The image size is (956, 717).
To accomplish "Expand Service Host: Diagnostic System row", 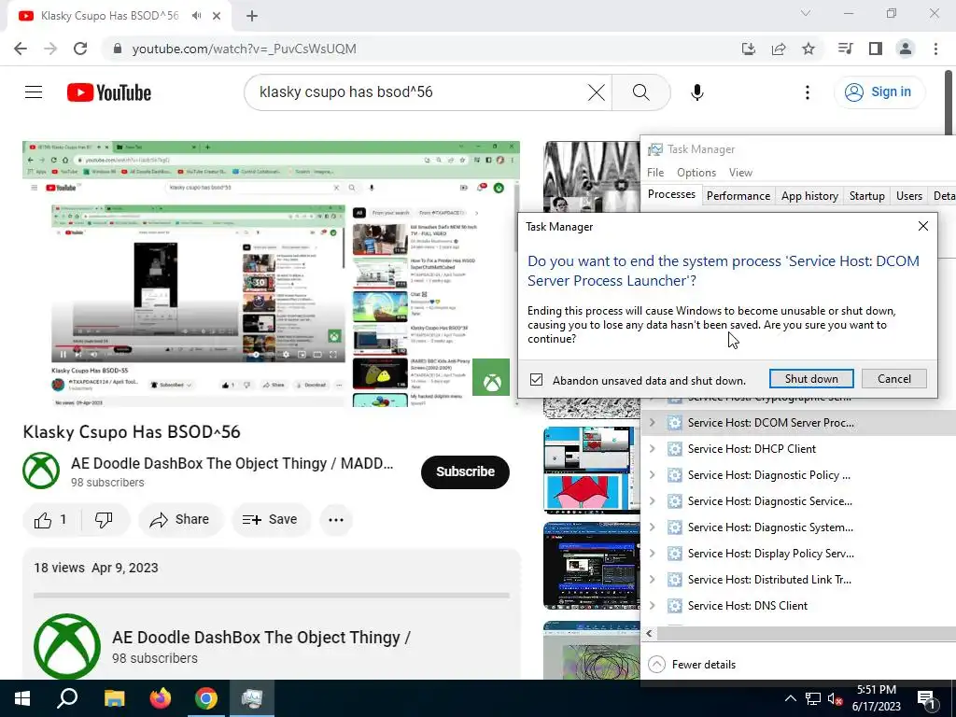I will (653, 527).
